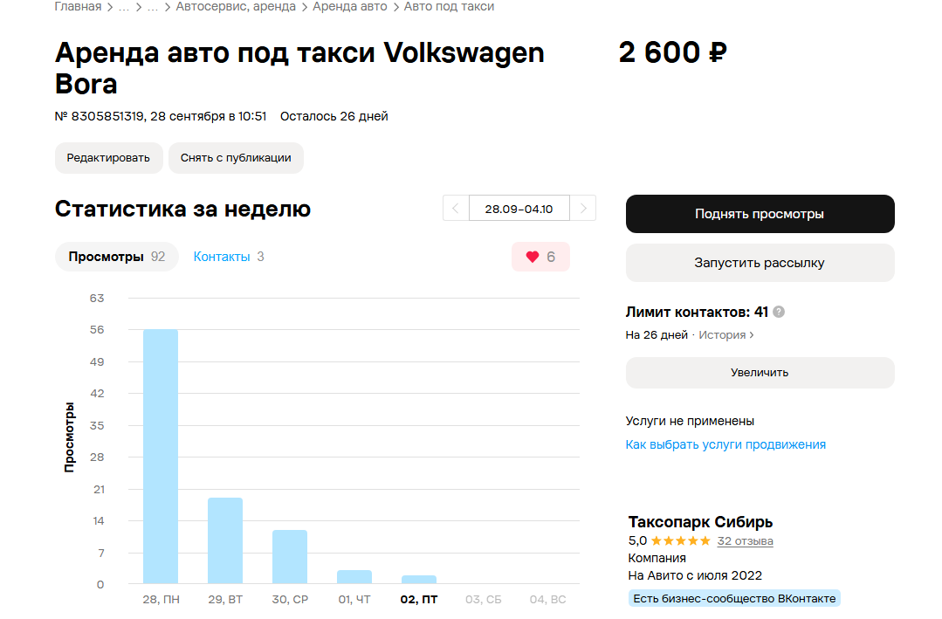Click the red heart favorites counter

point(540,257)
